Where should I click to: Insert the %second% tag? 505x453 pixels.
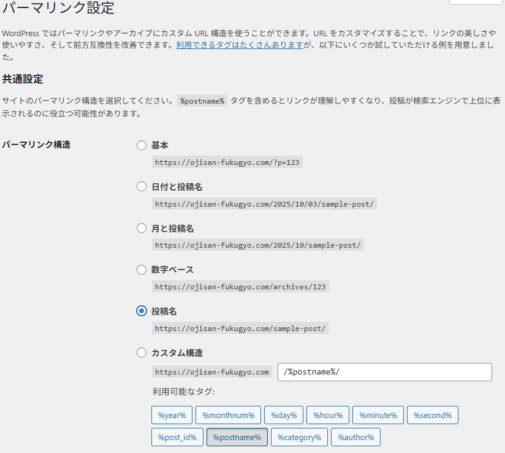click(432, 416)
